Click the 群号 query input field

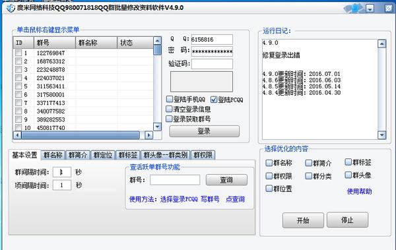[175, 180]
